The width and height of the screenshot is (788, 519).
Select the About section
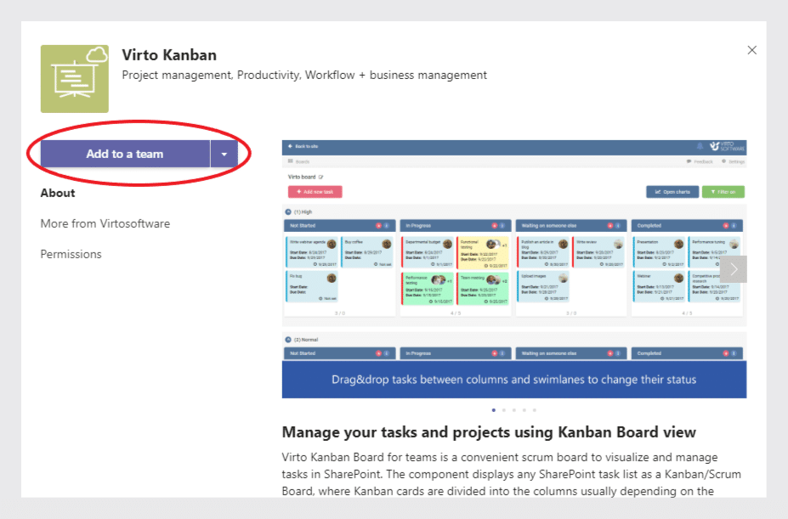(x=58, y=193)
